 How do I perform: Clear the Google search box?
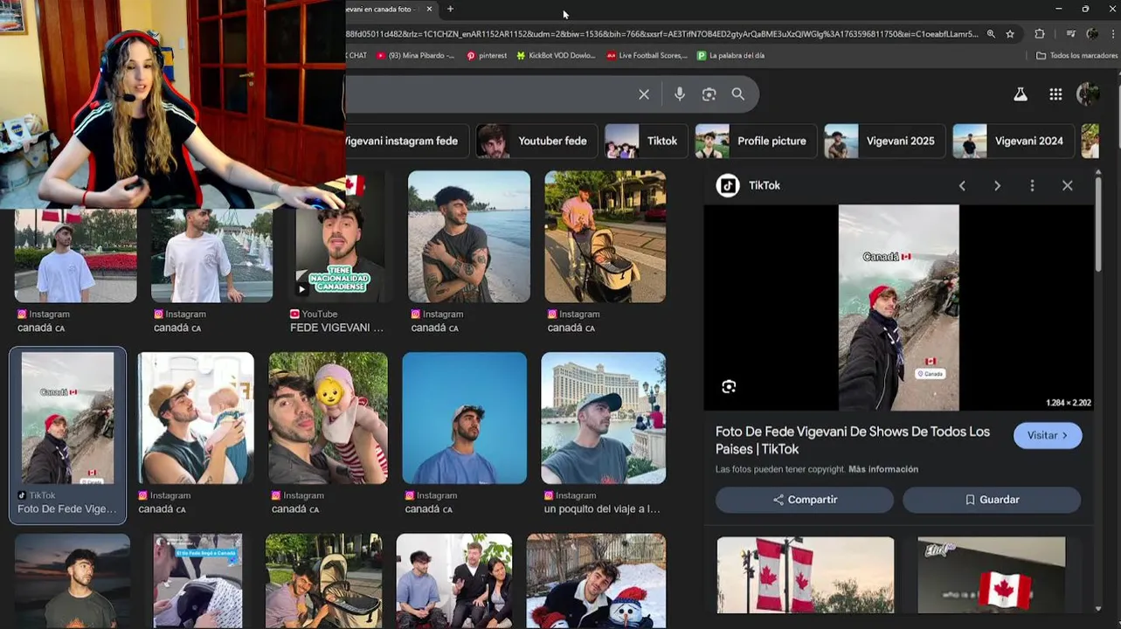[x=644, y=94]
